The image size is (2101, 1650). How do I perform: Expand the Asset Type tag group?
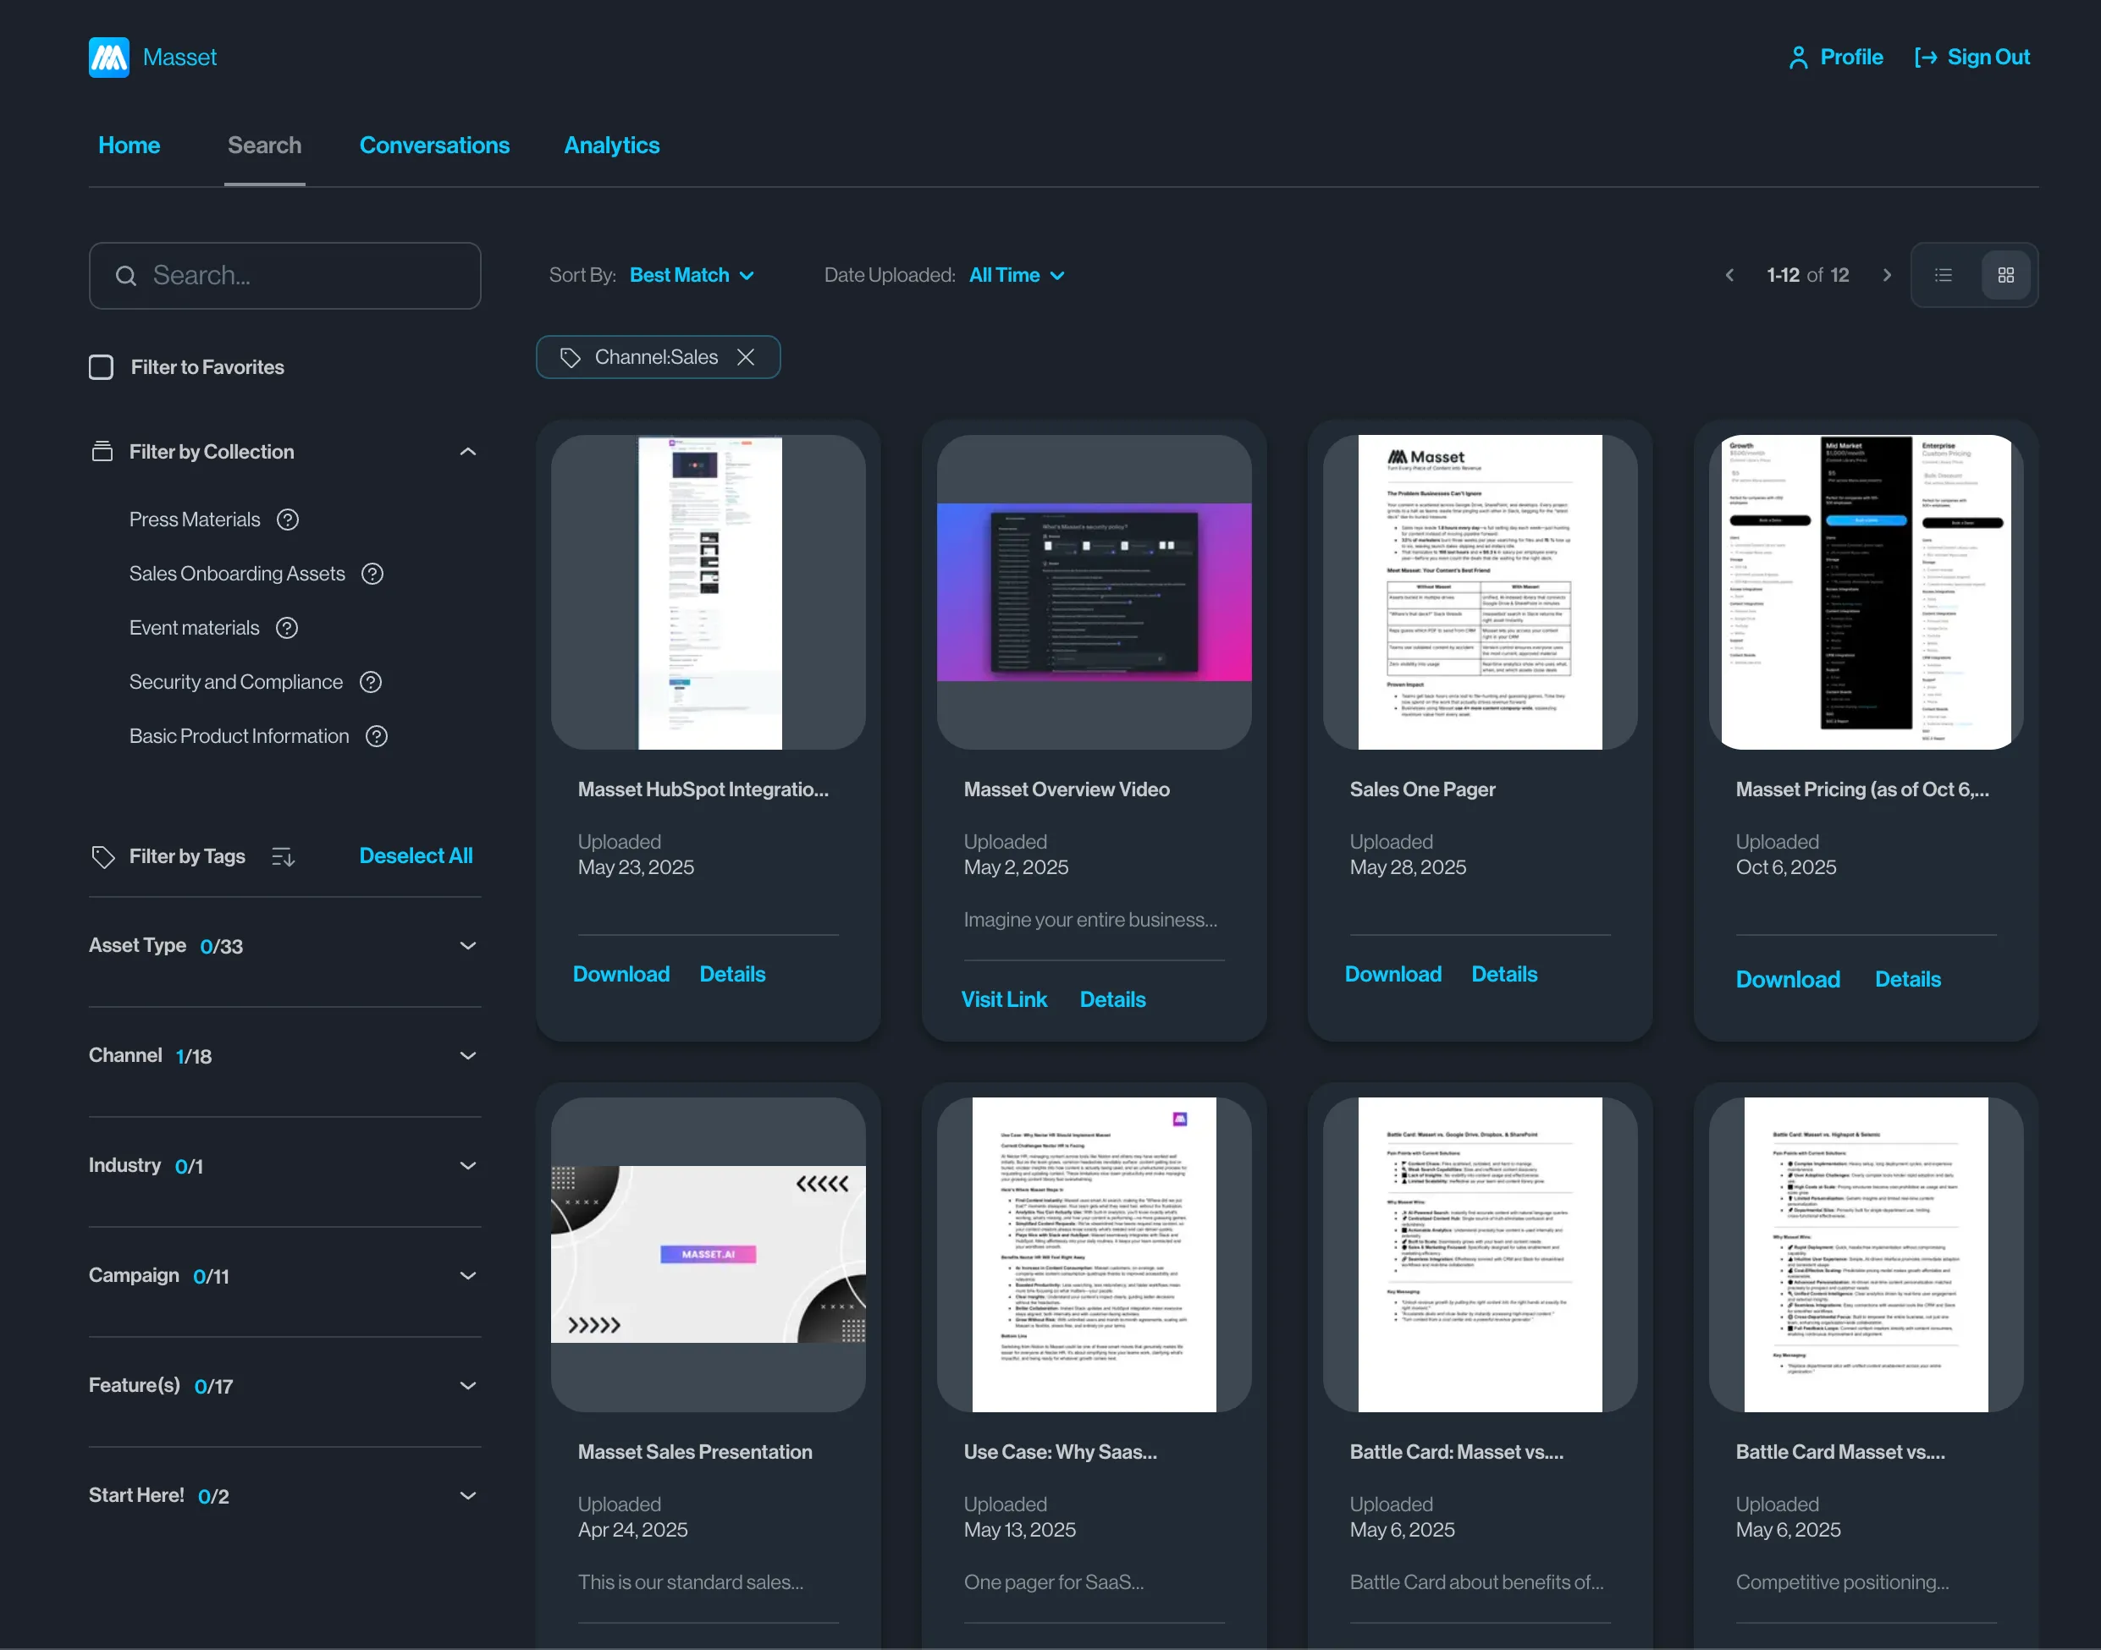tap(468, 946)
